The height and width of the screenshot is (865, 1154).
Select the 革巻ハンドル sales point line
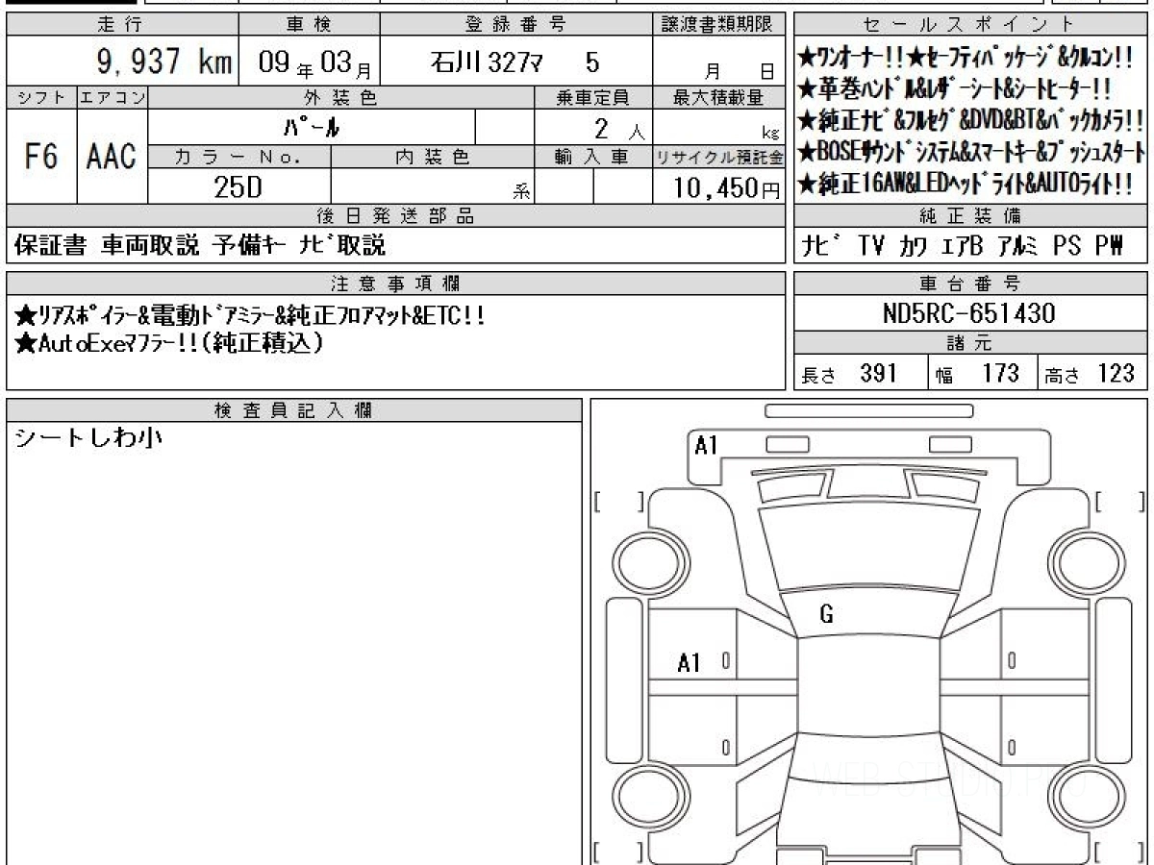[955, 89]
